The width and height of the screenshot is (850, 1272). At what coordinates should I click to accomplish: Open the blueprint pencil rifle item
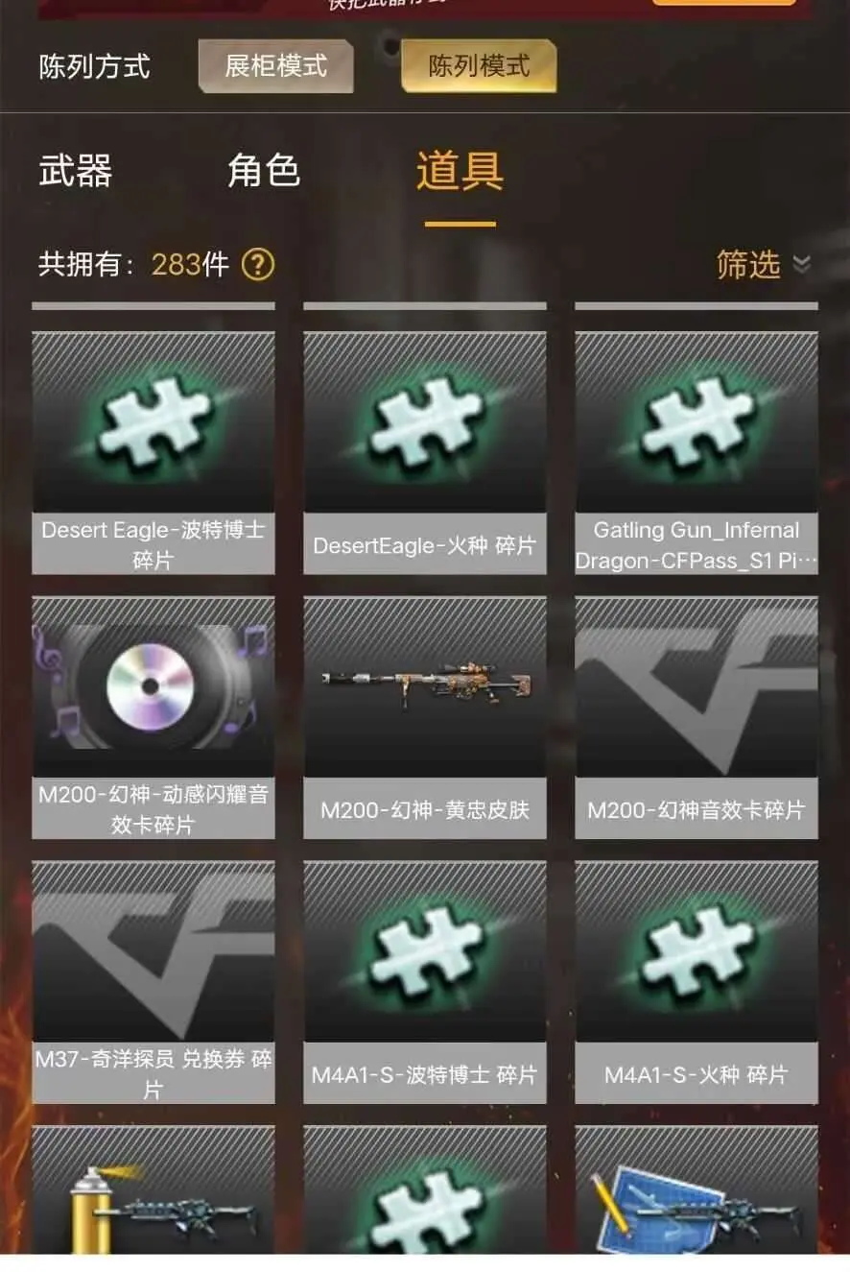pyautogui.click(x=697, y=1190)
